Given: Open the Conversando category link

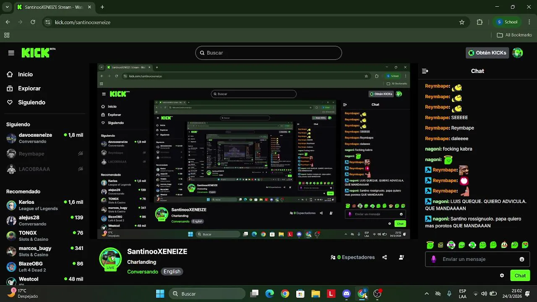Looking at the screenshot, I should click(x=143, y=272).
